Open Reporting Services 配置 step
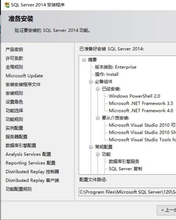The width and height of the screenshot is (176, 220). click(x=30, y=163)
